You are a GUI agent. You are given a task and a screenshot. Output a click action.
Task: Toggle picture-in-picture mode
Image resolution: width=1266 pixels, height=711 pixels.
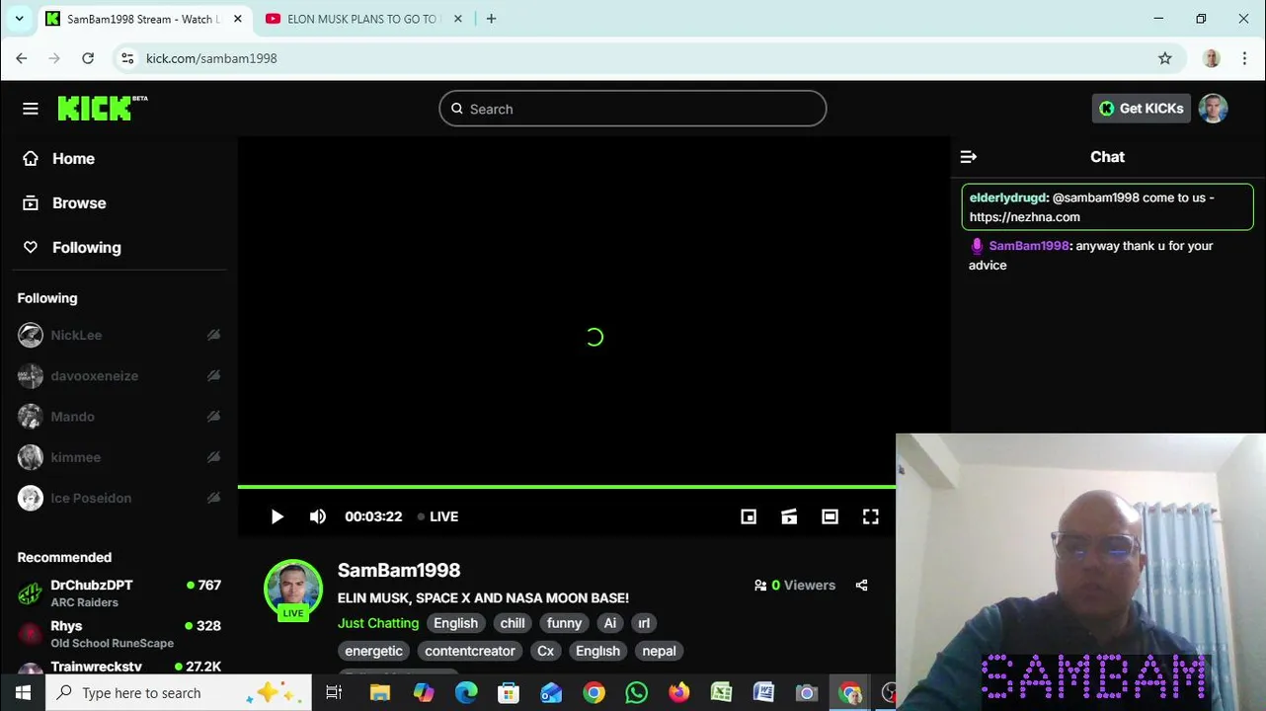click(749, 516)
